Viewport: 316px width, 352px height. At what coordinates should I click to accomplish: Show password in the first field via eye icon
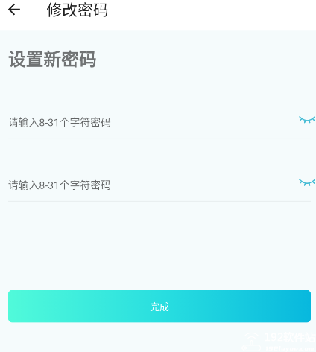(307, 120)
